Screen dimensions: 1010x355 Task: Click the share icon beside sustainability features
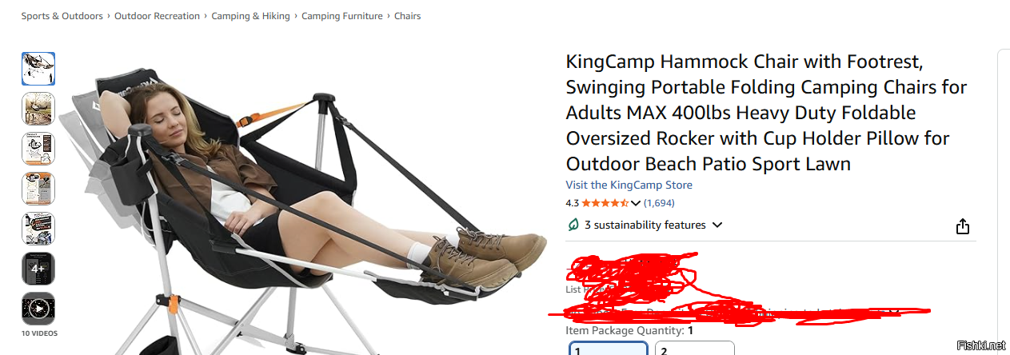point(963,226)
